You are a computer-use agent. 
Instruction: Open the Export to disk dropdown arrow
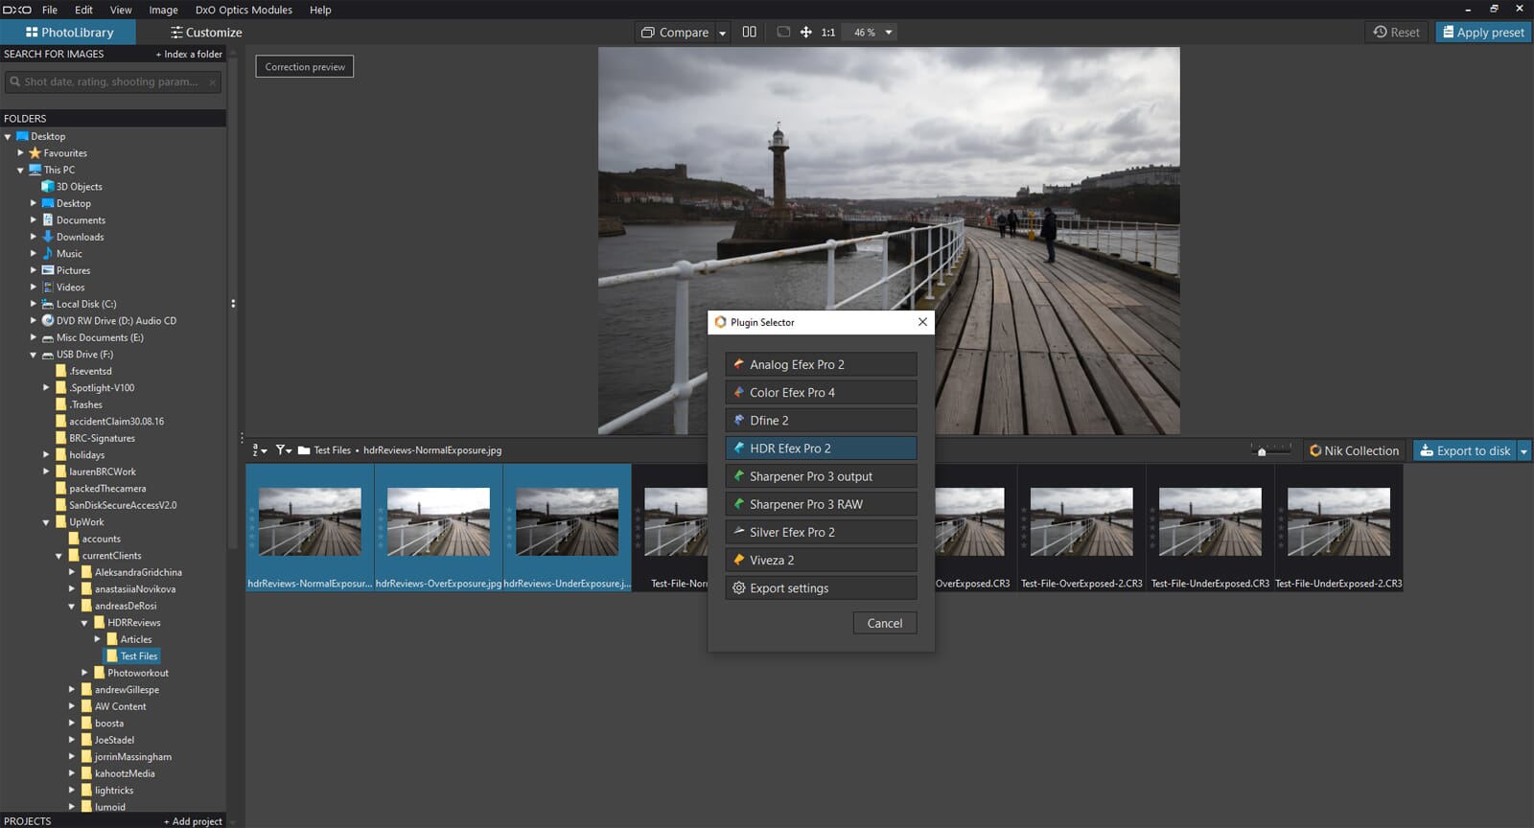1523,451
